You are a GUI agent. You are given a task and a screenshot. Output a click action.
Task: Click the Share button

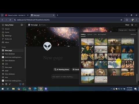point(127,25)
